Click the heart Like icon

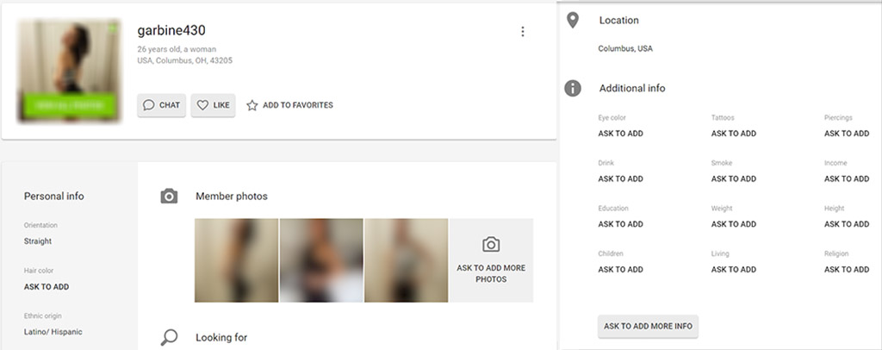click(202, 105)
